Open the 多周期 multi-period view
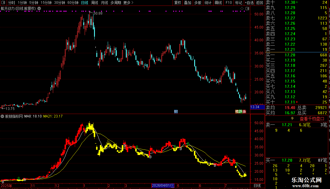 [x=116, y=3]
